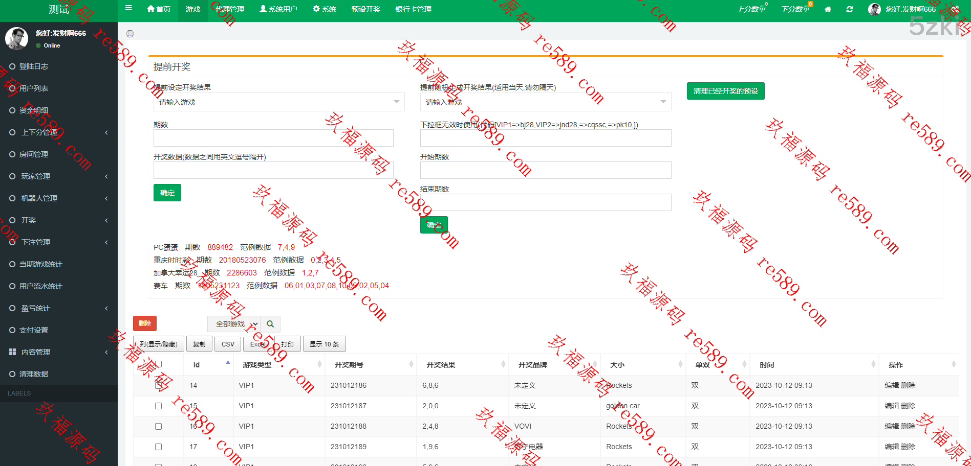Screen dimensions: 971x466
Task: Click the 清理已经开奖的预设 button
Action: pos(725,91)
